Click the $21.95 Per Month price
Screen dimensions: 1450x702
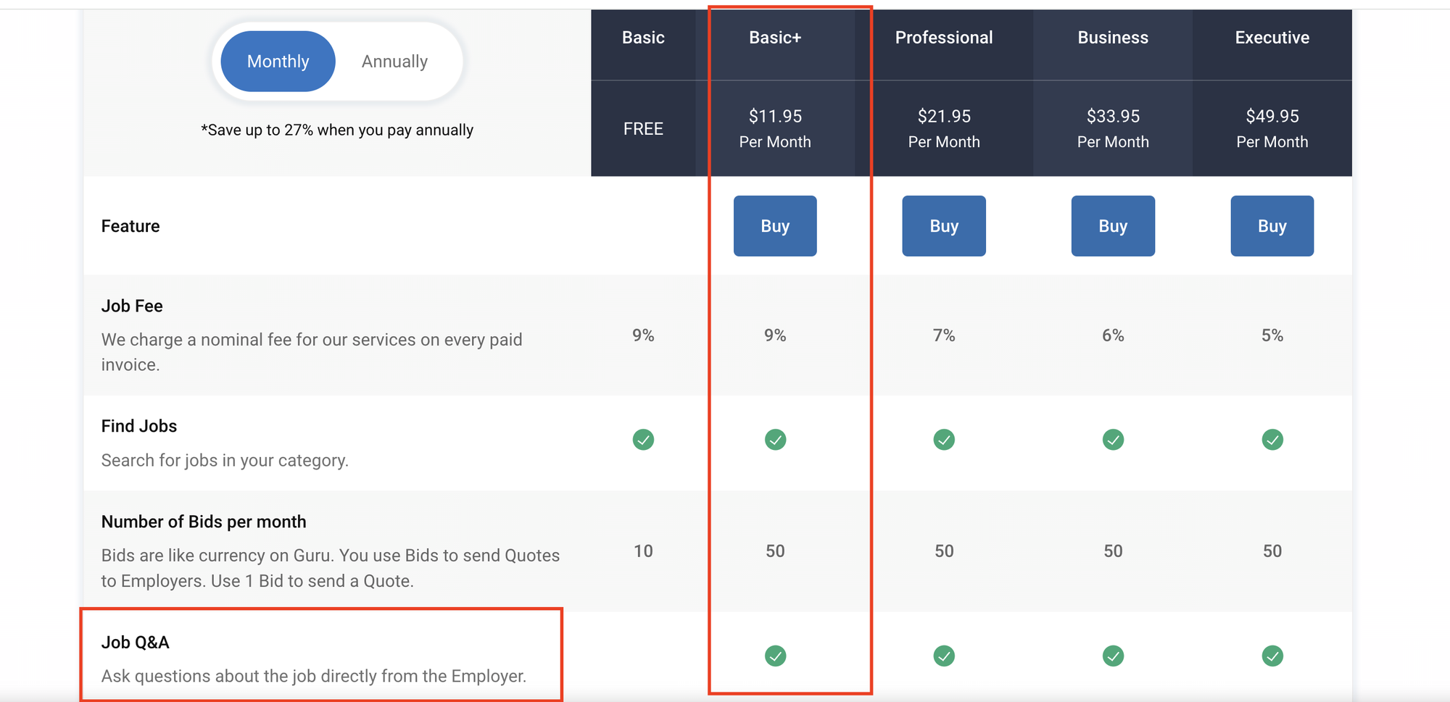click(944, 129)
